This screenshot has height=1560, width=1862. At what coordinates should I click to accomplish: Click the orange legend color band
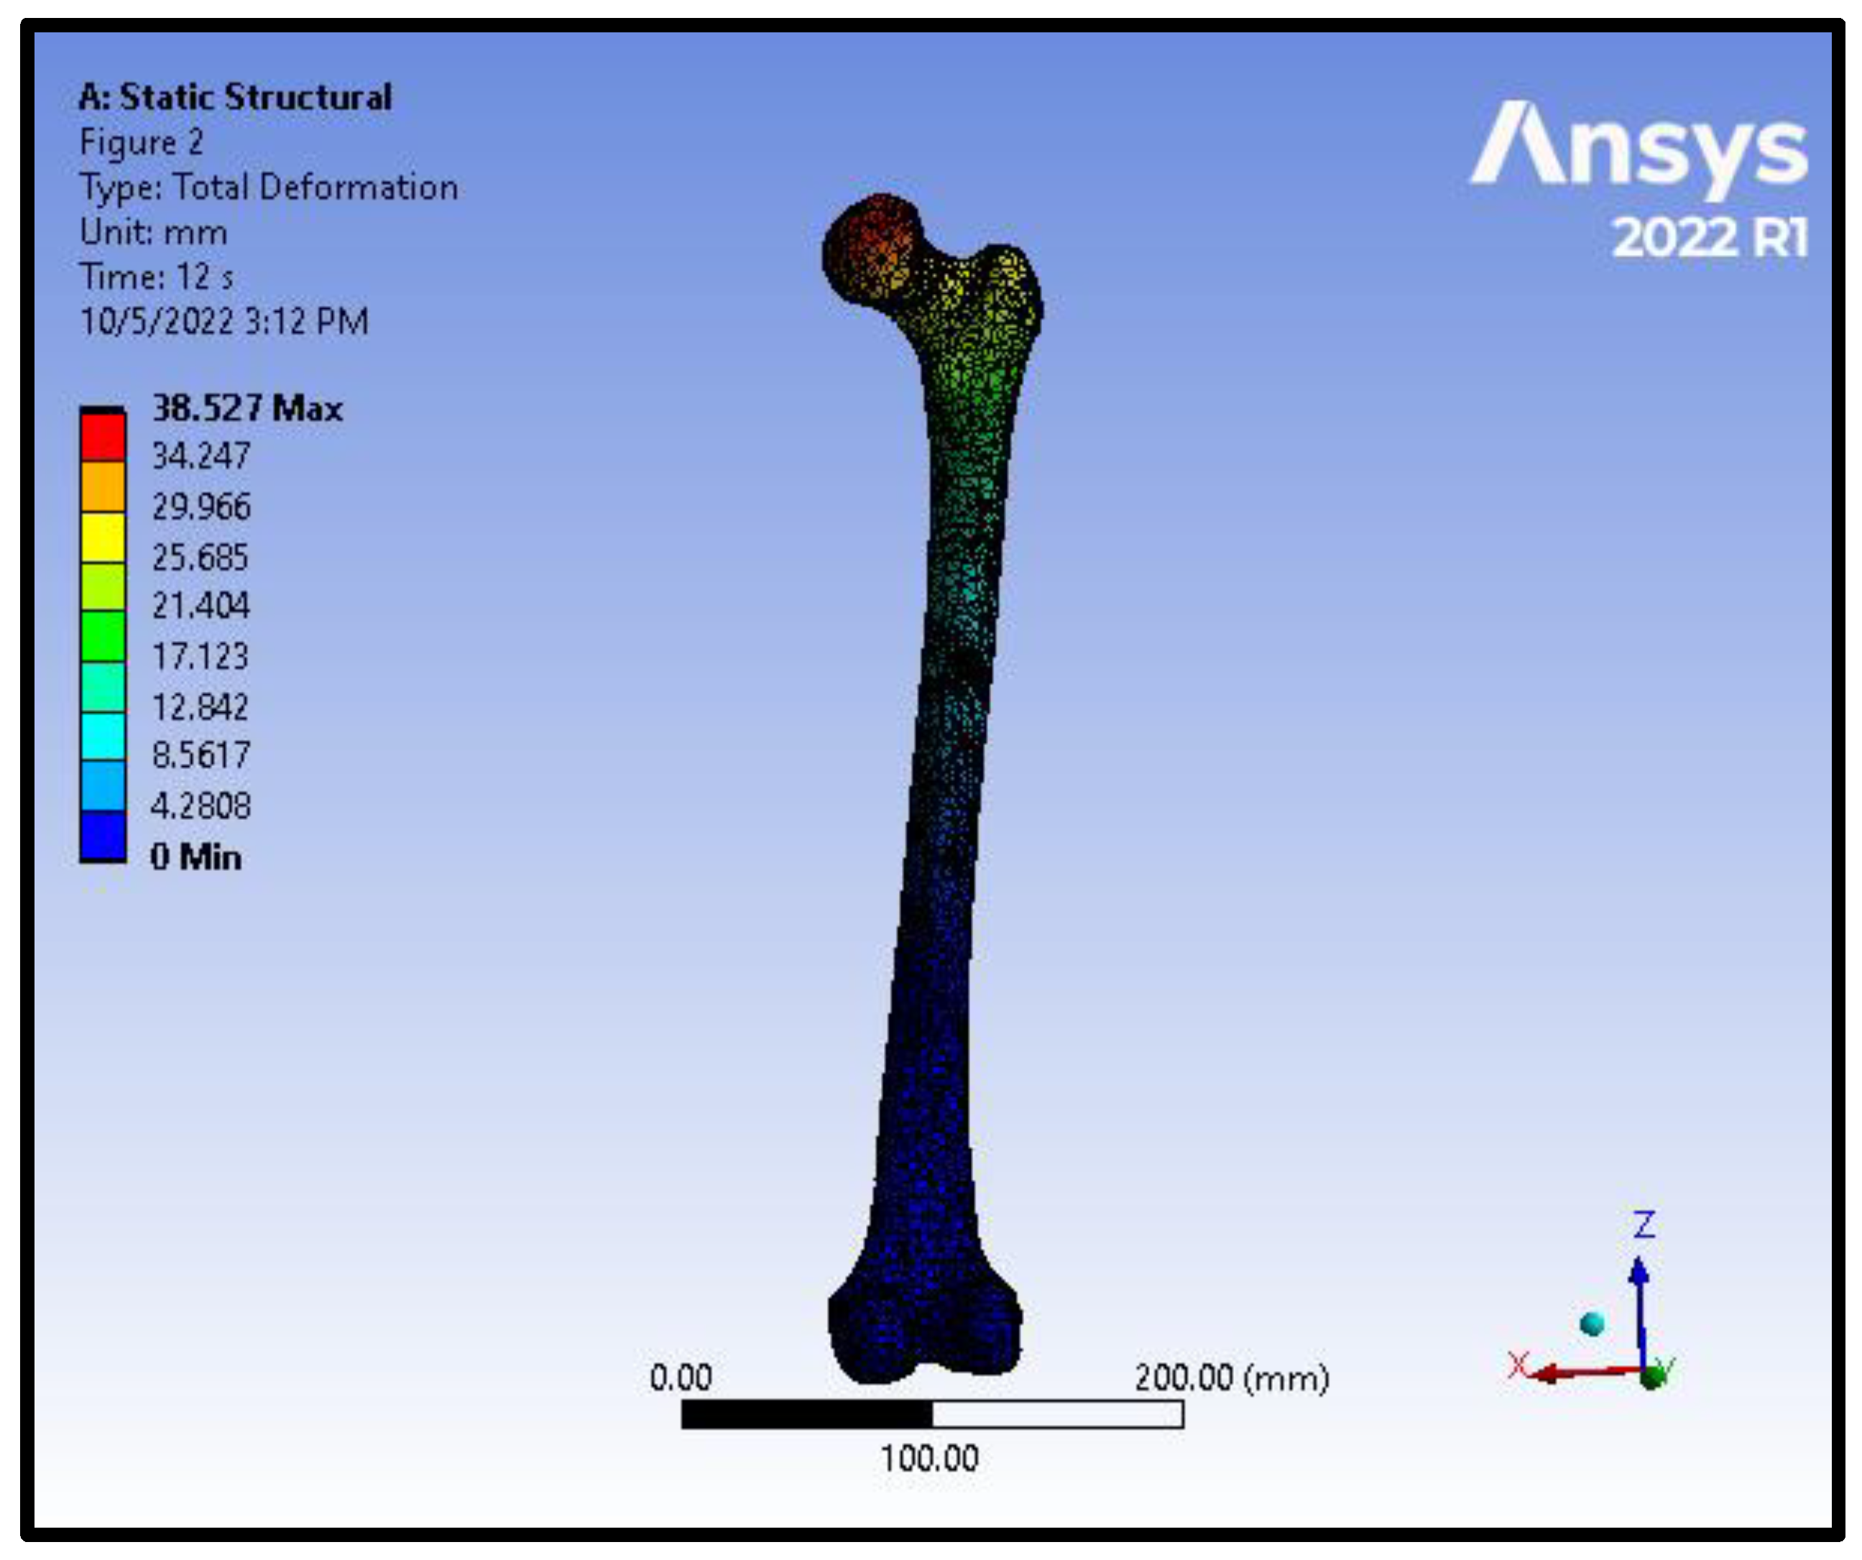click(103, 486)
